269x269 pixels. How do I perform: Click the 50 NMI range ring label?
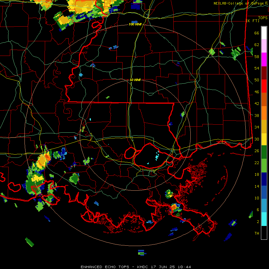[x=135, y=80]
